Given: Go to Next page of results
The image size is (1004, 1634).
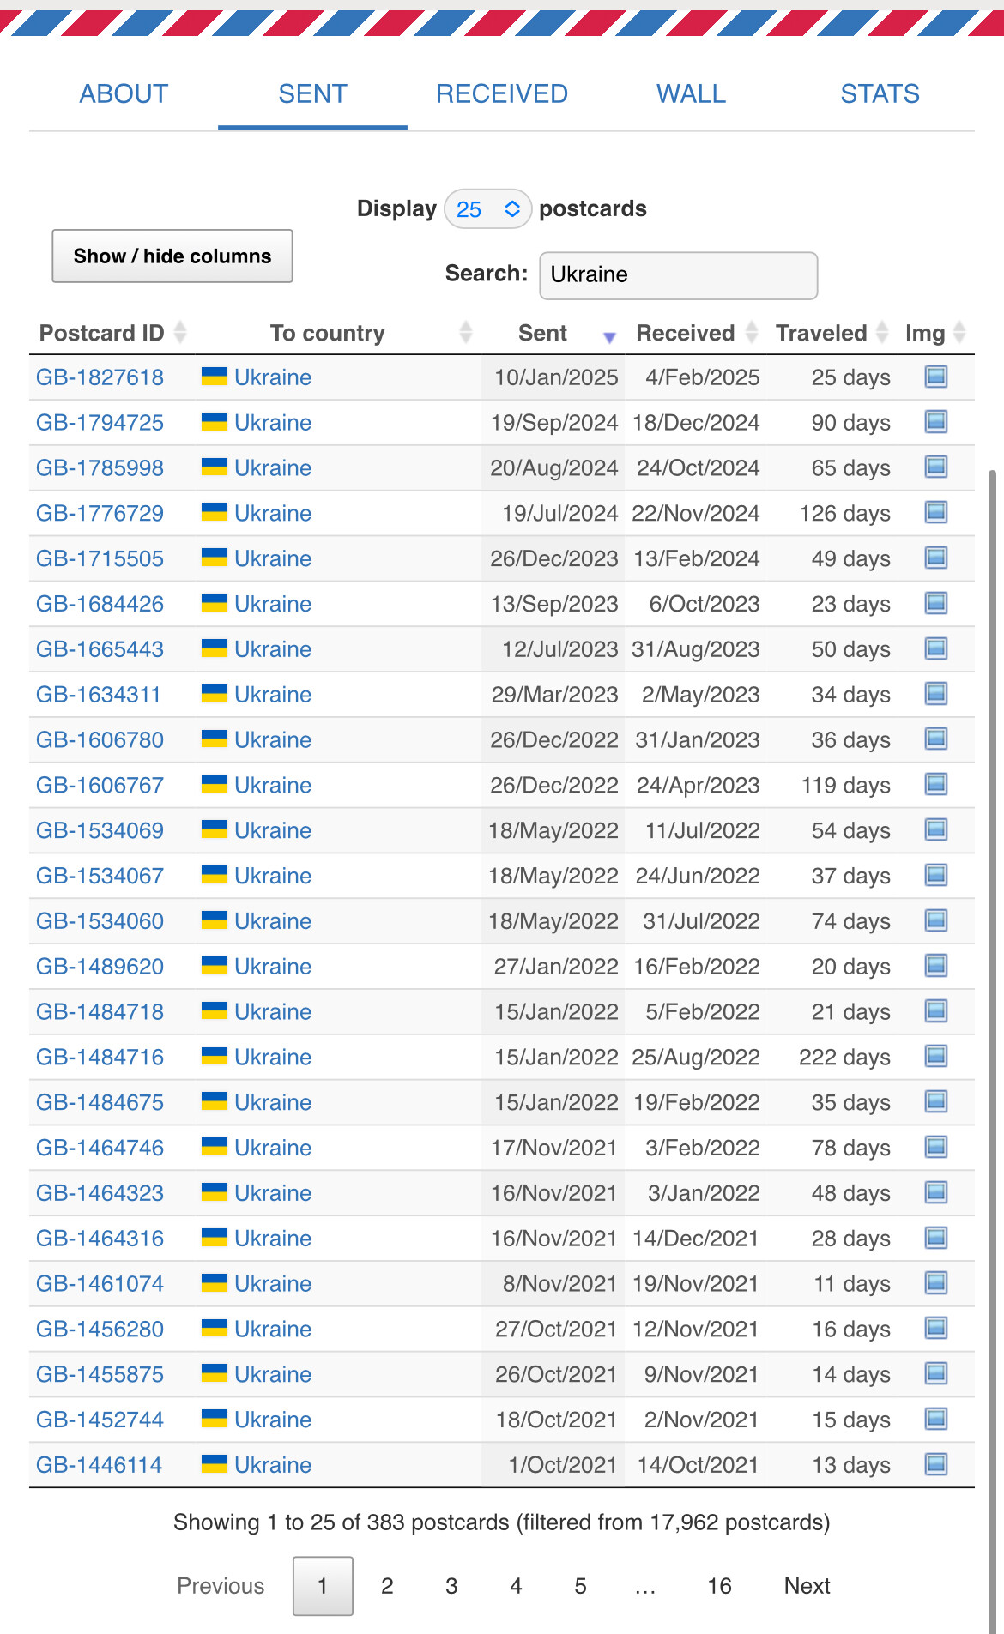Looking at the screenshot, I should point(807,1586).
